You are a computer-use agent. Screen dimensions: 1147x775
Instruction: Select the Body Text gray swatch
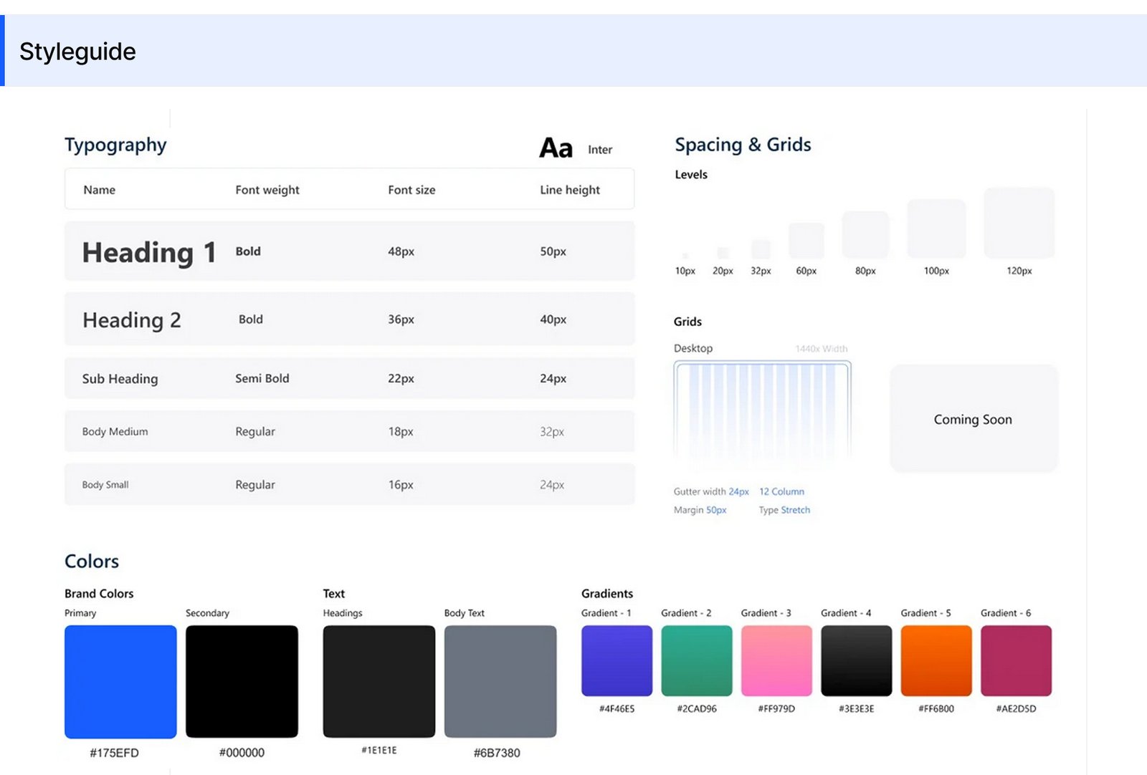click(x=500, y=681)
